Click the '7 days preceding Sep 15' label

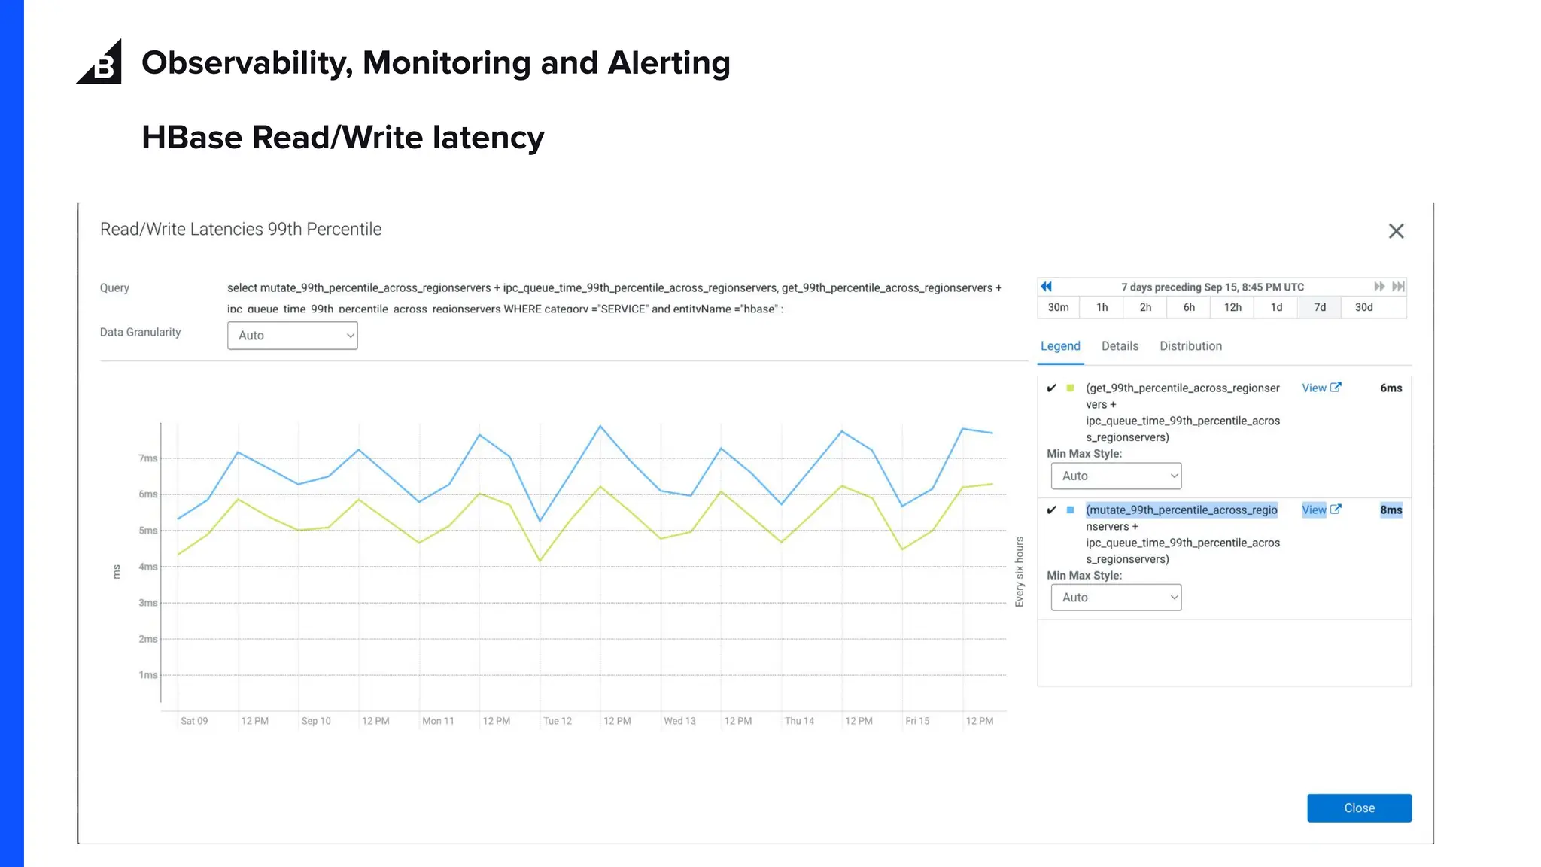tap(1212, 287)
